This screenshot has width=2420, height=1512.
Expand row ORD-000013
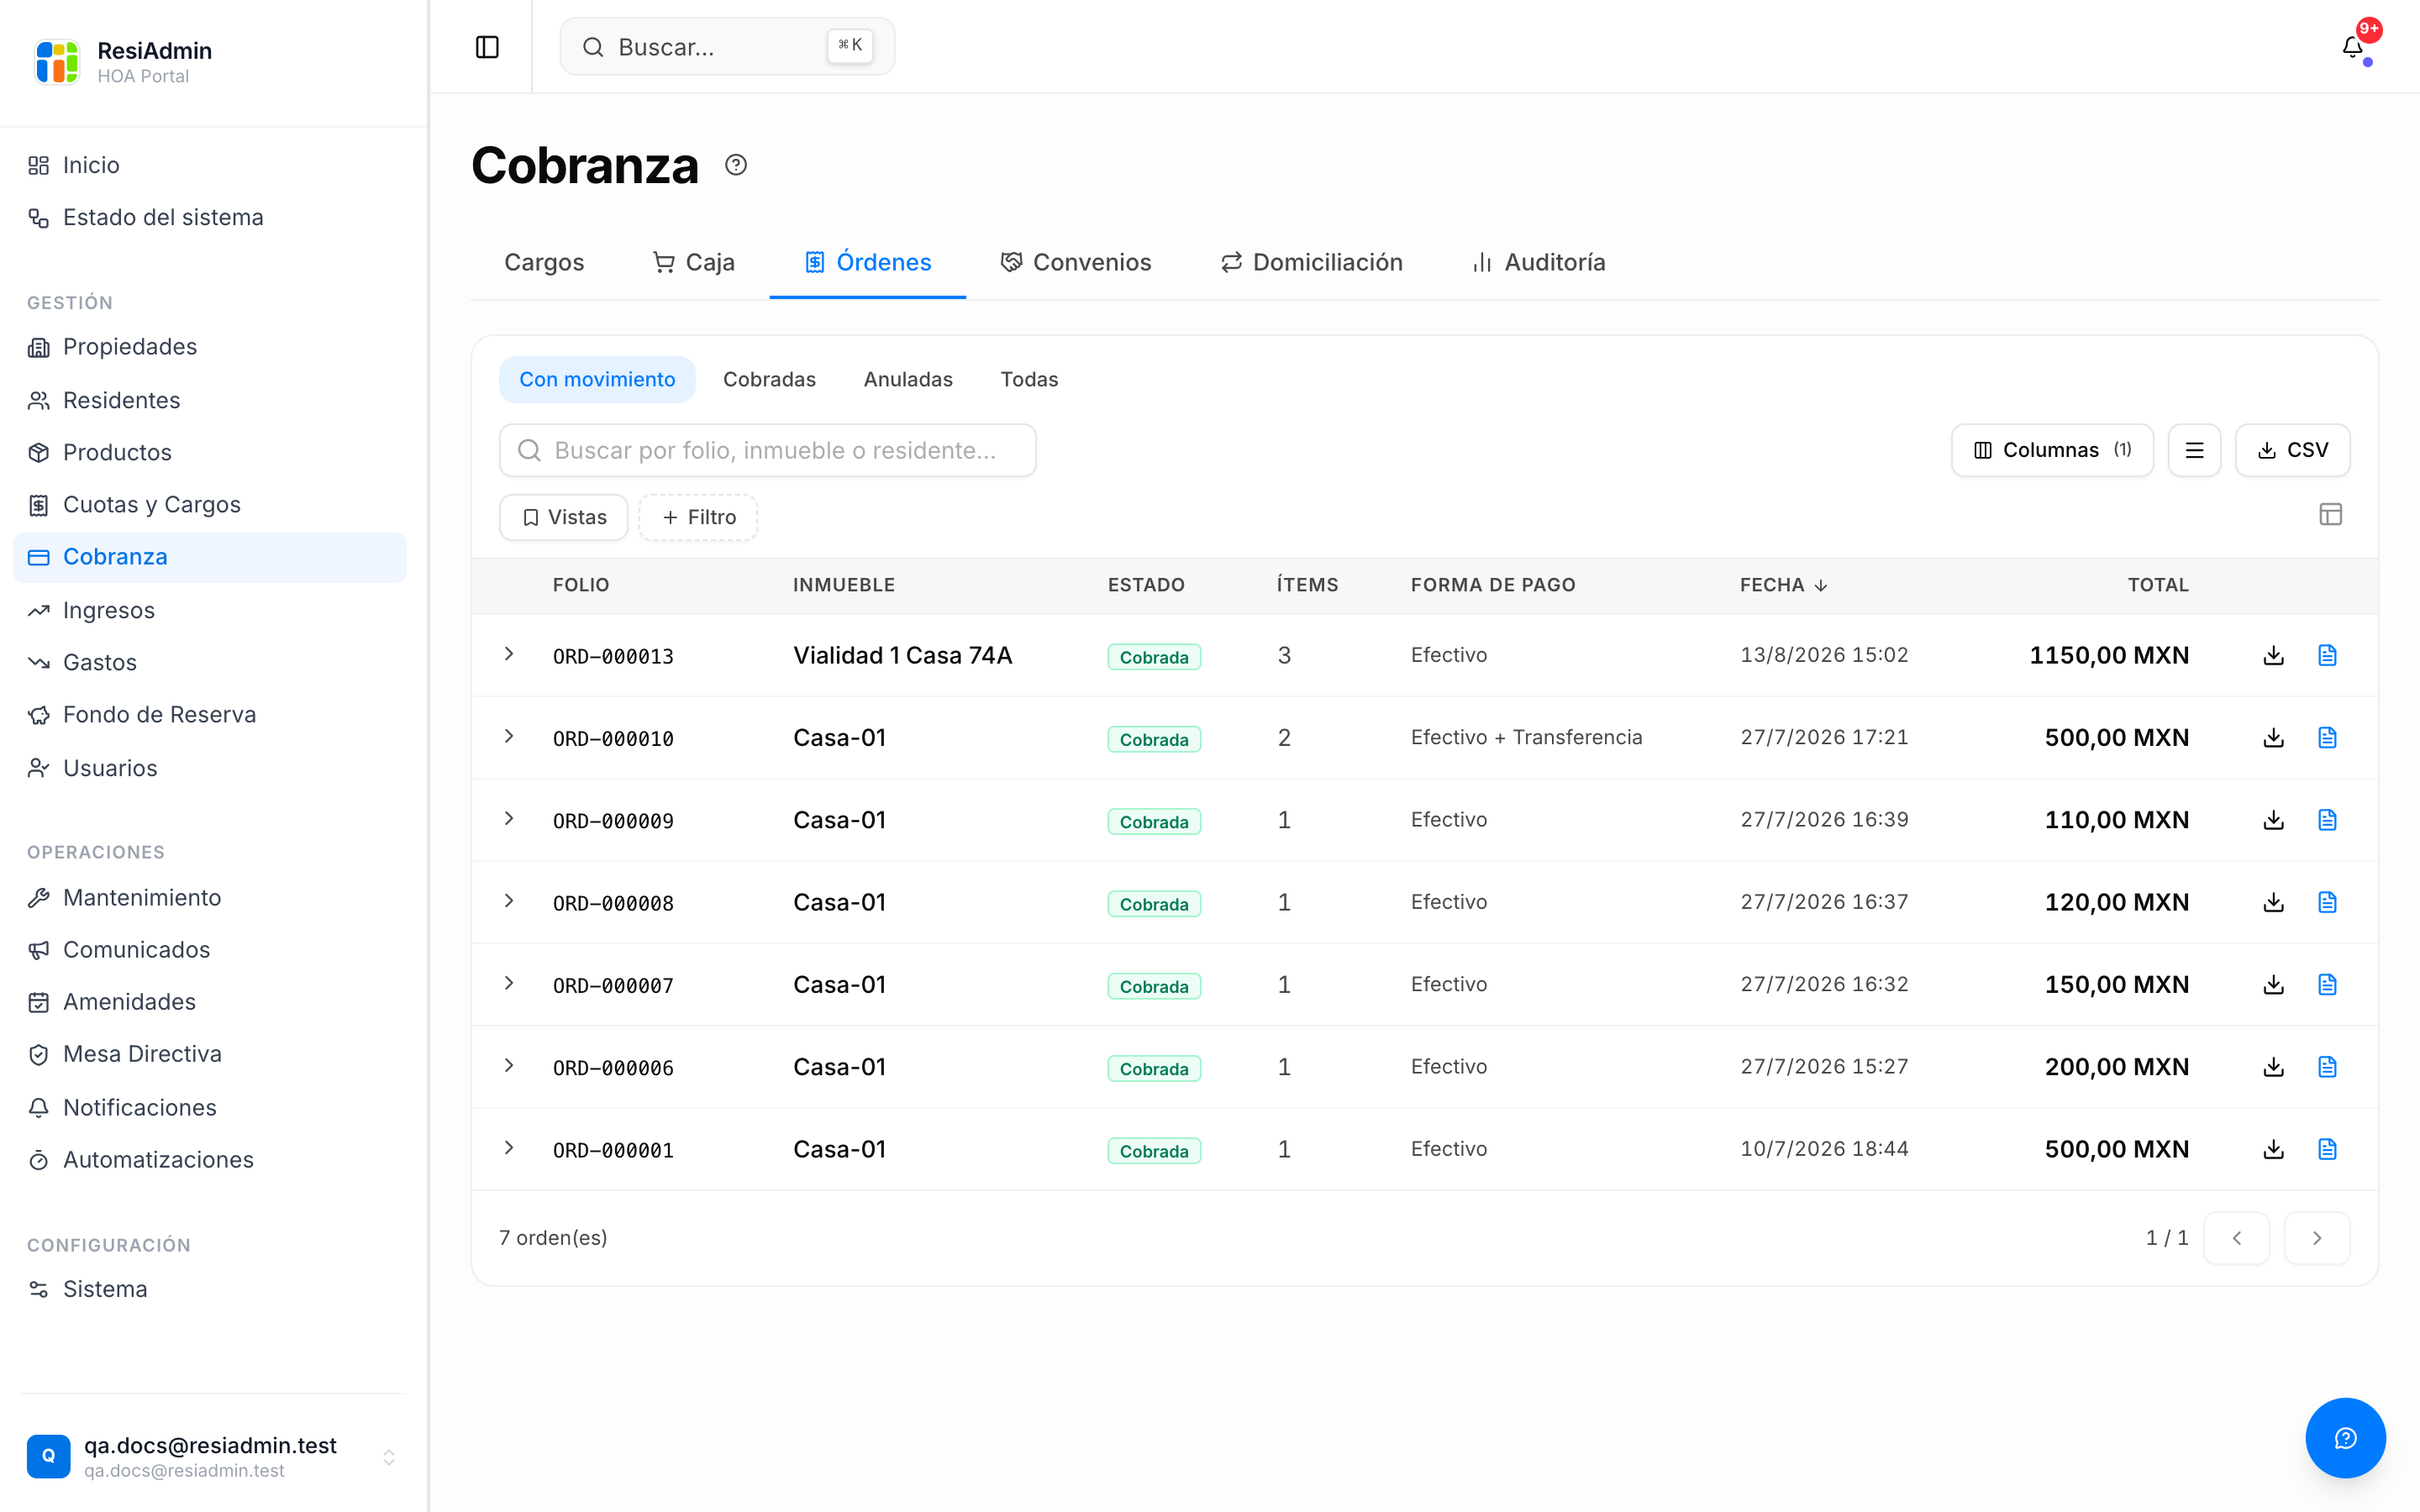point(509,654)
